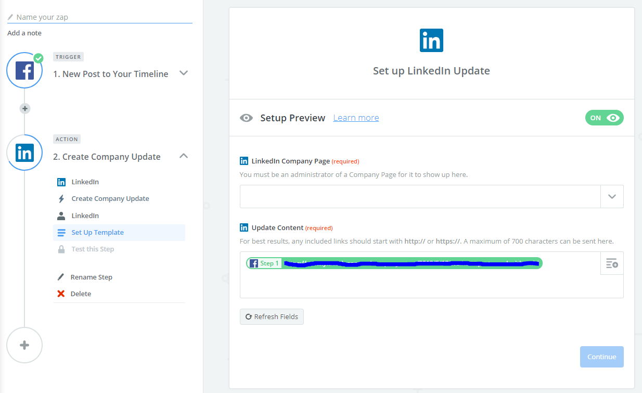Click the LinkedIn action step circle icon

pyautogui.click(x=24, y=153)
